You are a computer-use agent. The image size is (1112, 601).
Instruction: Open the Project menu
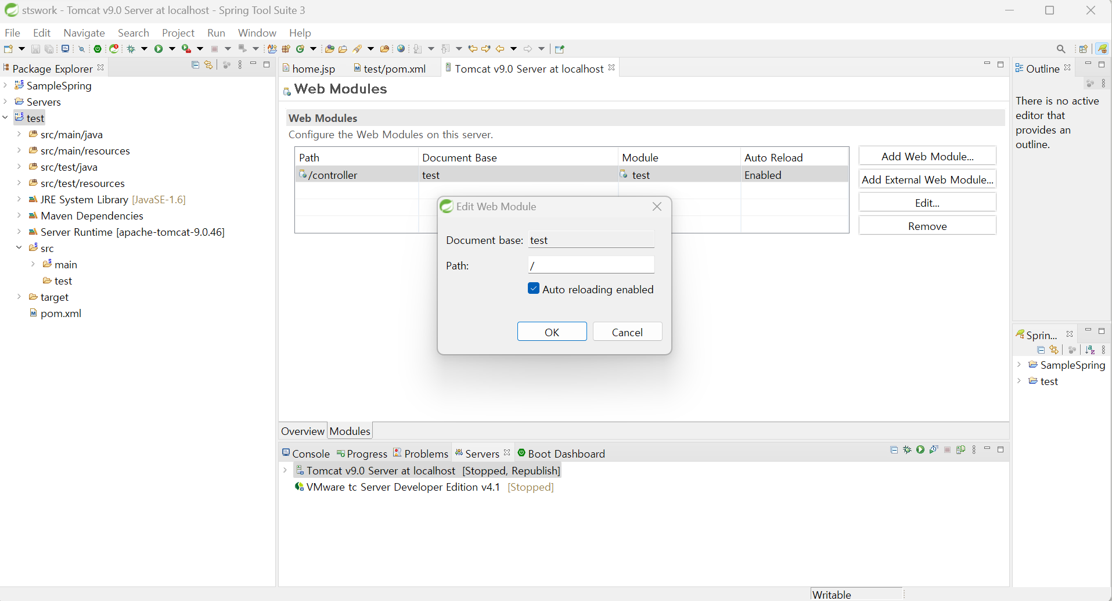point(178,33)
